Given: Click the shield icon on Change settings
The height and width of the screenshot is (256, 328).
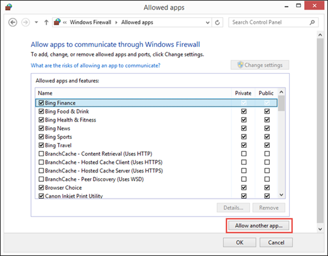Looking at the screenshot, I should pos(241,65).
